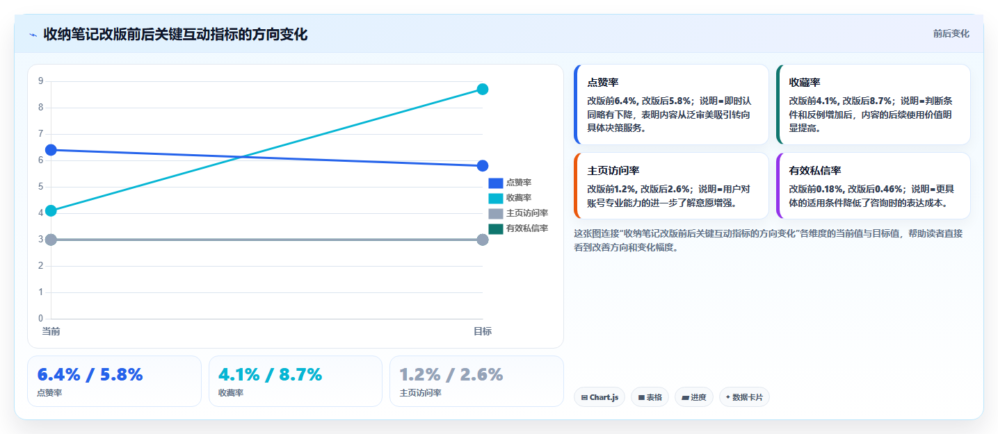Click the 数据卡片 tag
The height and width of the screenshot is (434, 998).
[x=744, y=397]
